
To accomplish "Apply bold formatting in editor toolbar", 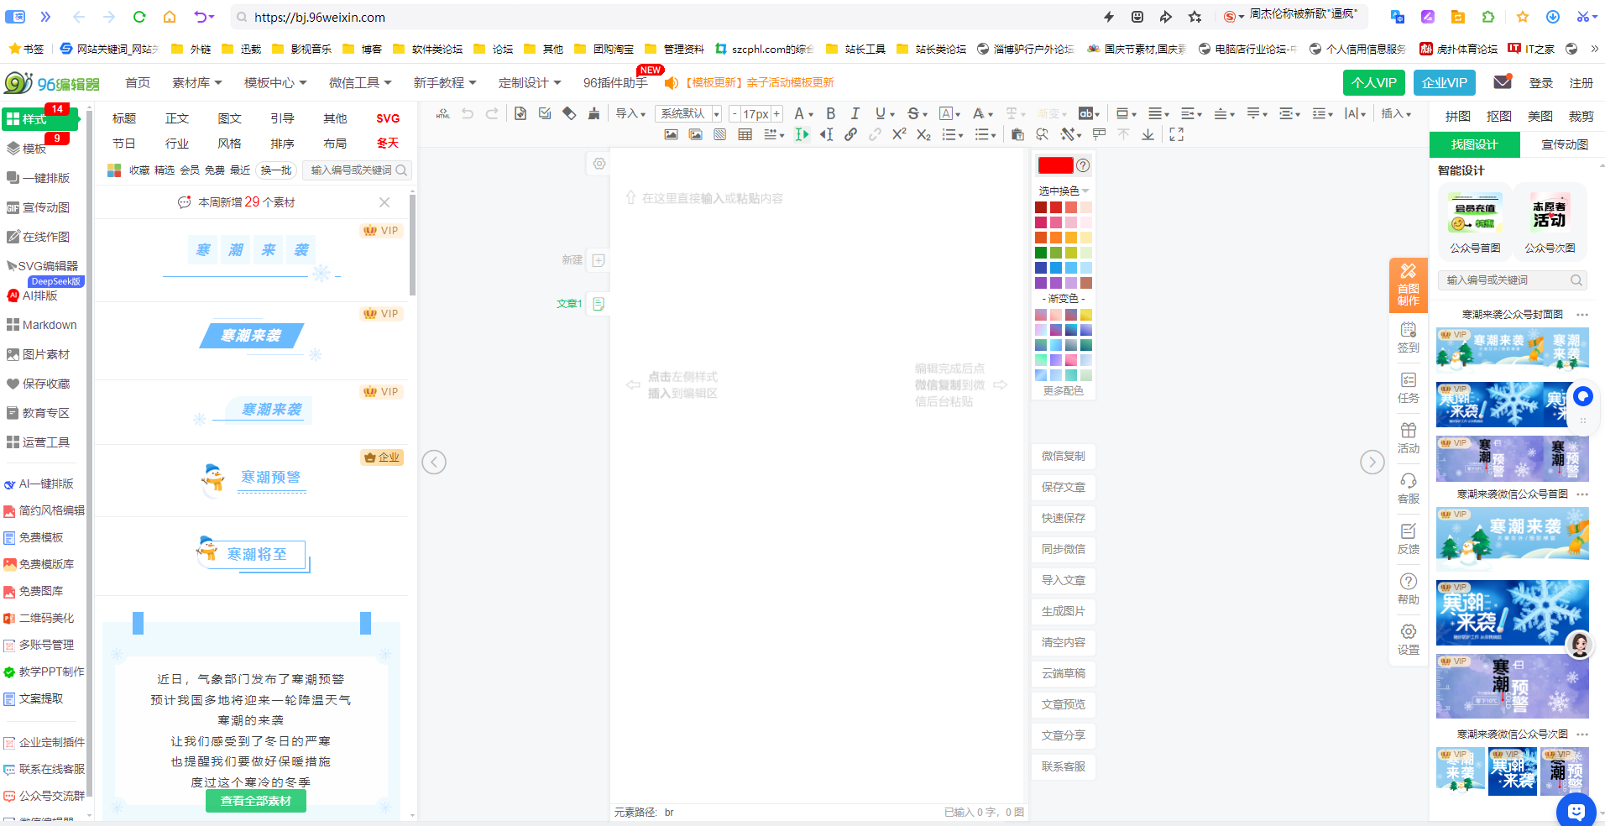I will click(830, 113).
